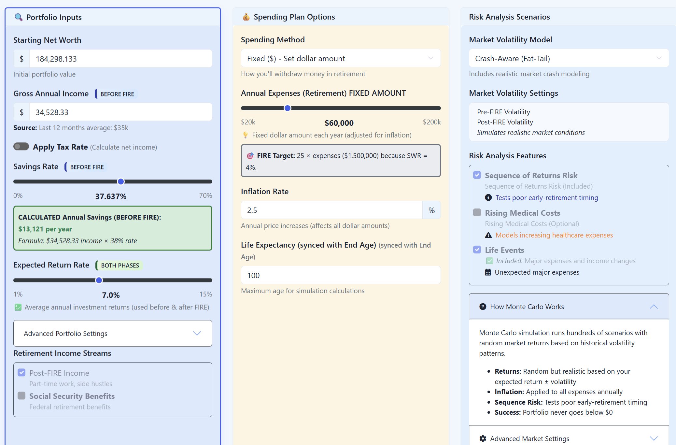
Task: Click the Starting Net Worth input field
Action: (x=120, y=59)
